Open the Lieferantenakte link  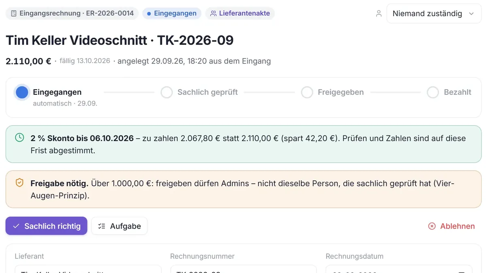point(240,13)
